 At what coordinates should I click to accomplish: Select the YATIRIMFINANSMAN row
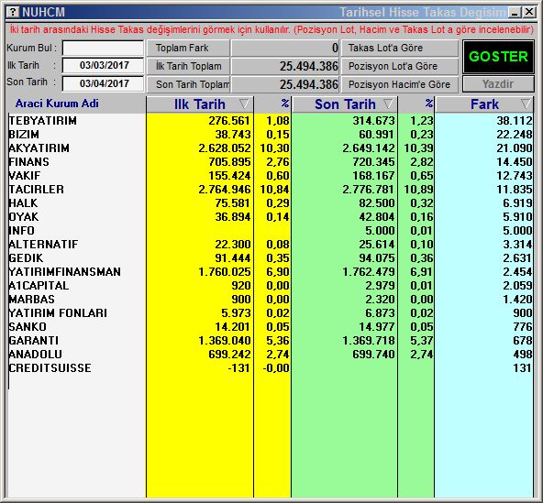coord(271,272)
